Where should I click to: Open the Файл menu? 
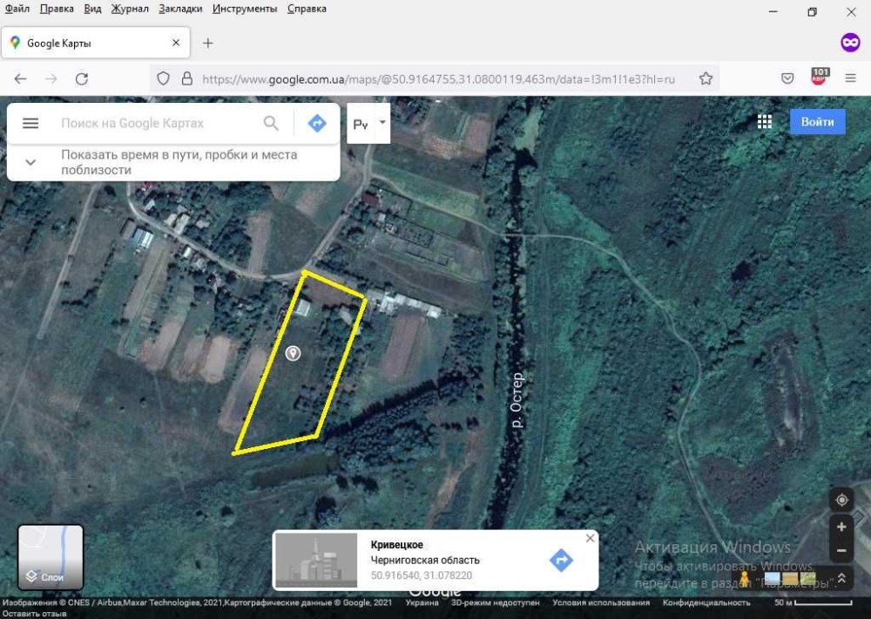pos(17,9)
